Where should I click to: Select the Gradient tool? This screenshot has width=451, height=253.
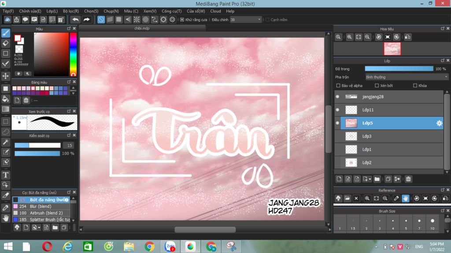[x=5, y=109]
